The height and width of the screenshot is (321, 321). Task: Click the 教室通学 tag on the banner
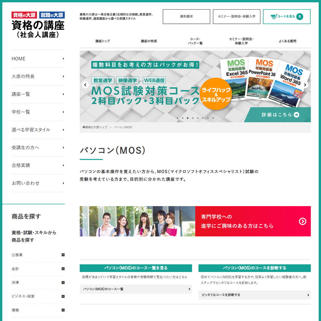(103, 81)
